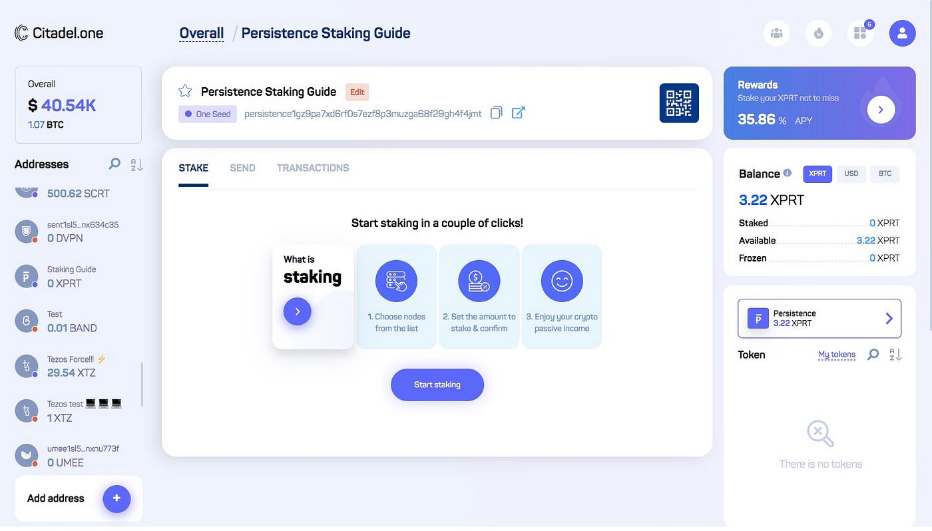Viewport: 932px width, 531px height.
Task: Open the community people icon in header
Action: click(776, 33)
